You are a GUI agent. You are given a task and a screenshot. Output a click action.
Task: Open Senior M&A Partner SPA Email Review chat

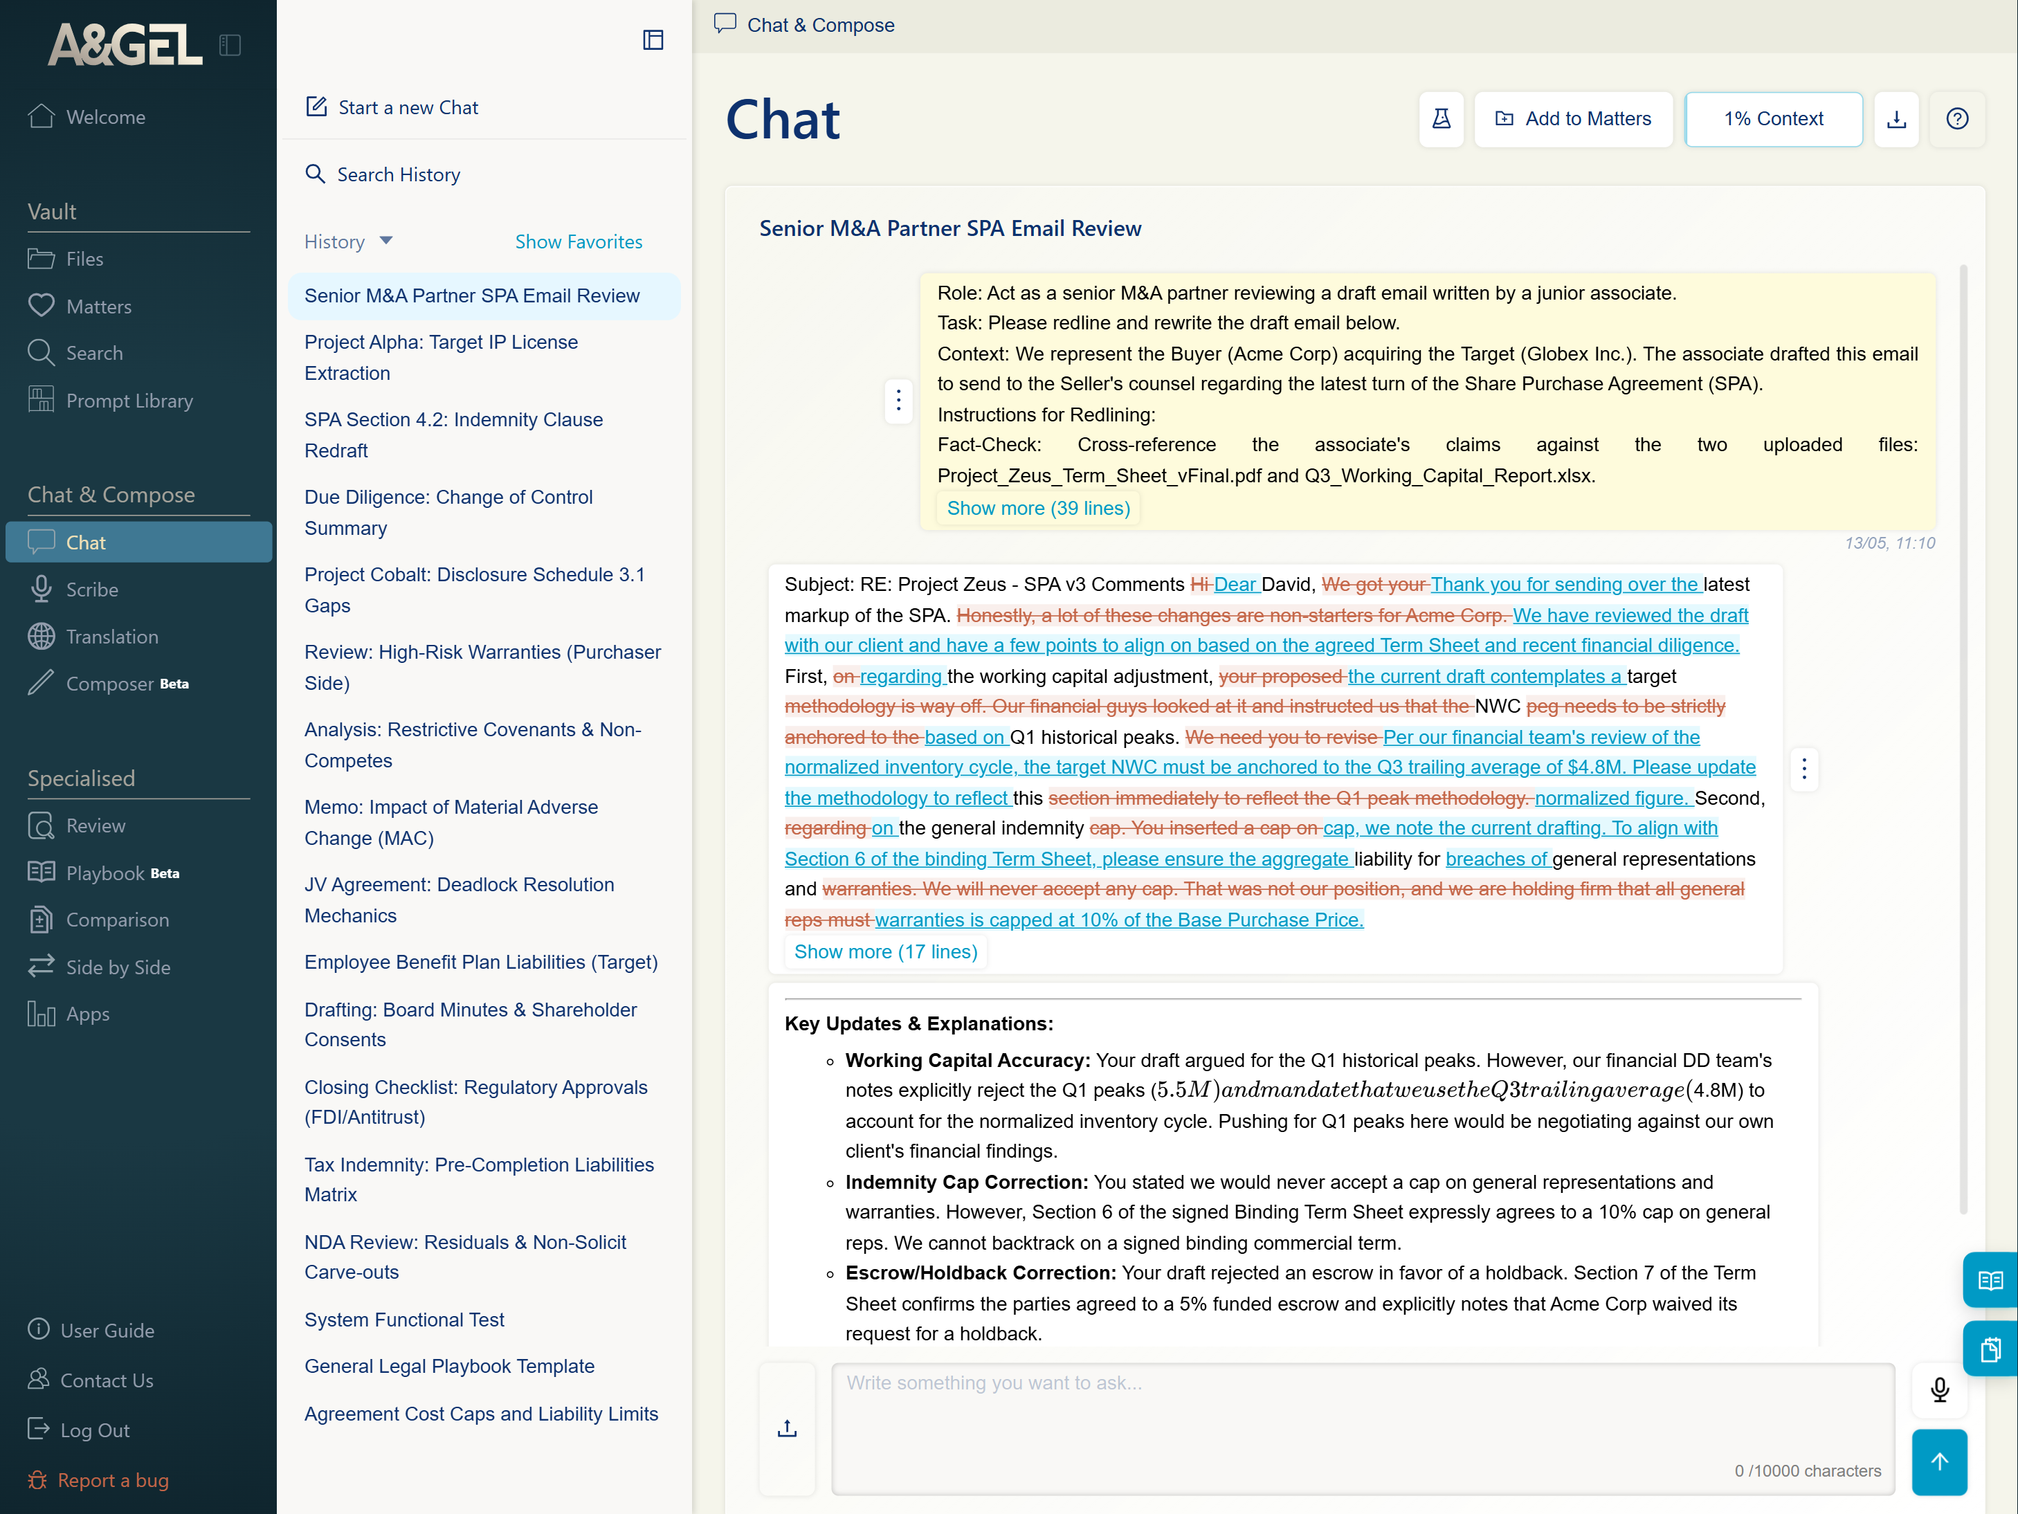pos(484,295)
